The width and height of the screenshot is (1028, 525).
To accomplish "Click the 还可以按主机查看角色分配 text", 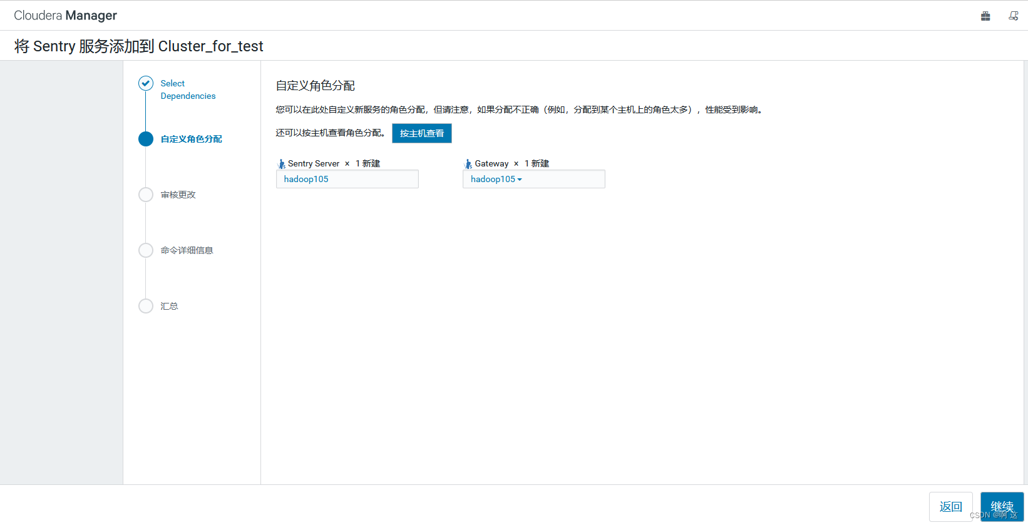I will (331, 133).
